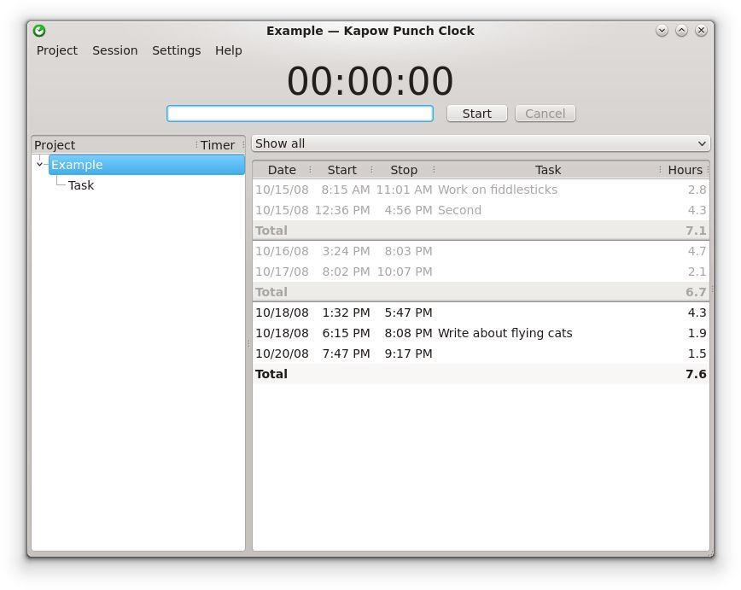The width and height of the screenshot is (741, 590).
Task: Collapse the Example project tree node
Action: coord(39,165)
